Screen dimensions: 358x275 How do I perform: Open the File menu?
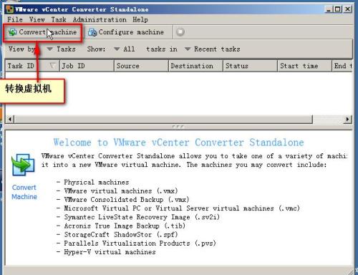tap(15, 19)
